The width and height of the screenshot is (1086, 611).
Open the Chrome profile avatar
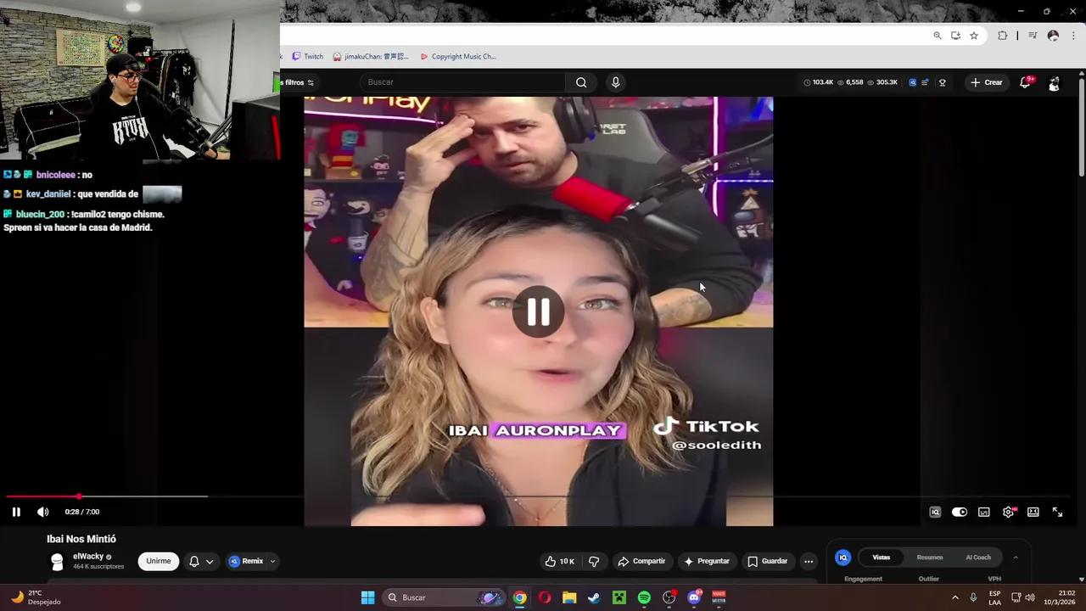coord(1053,36)
